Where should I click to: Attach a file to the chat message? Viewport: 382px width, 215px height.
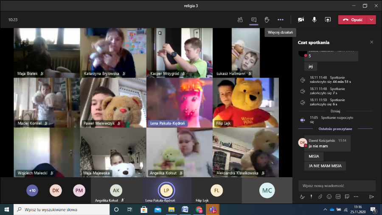point(320,197)
